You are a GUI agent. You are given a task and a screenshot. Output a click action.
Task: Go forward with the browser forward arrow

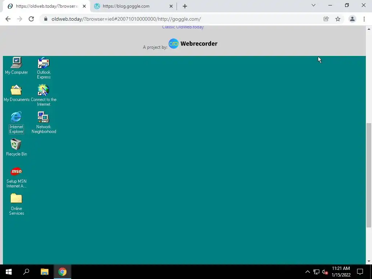20,19
